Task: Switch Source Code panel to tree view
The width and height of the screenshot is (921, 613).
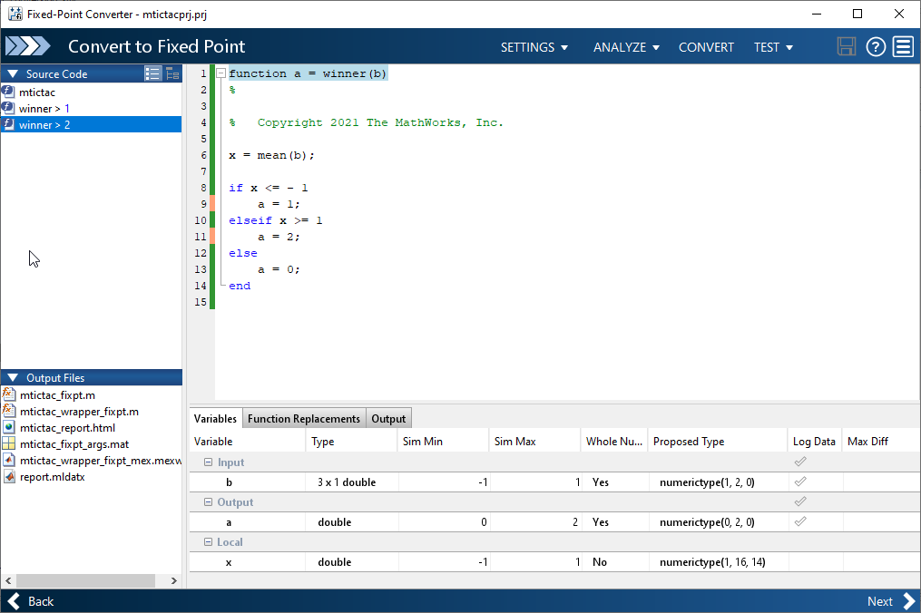Action: coord(171,73)
